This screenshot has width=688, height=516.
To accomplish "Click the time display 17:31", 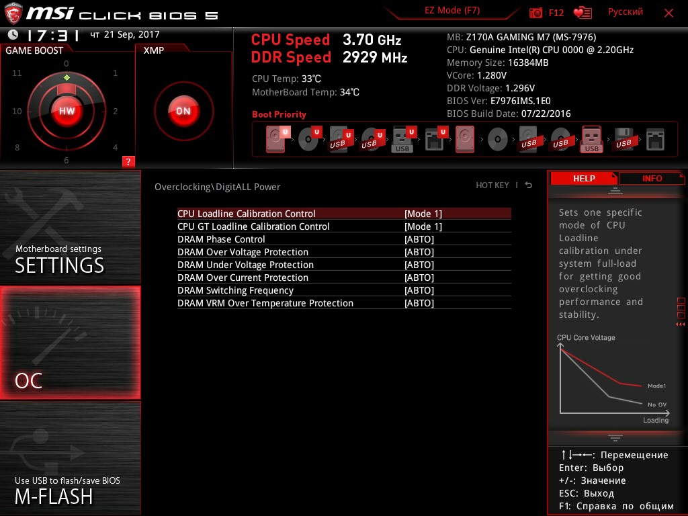I will tap(52, 35).
